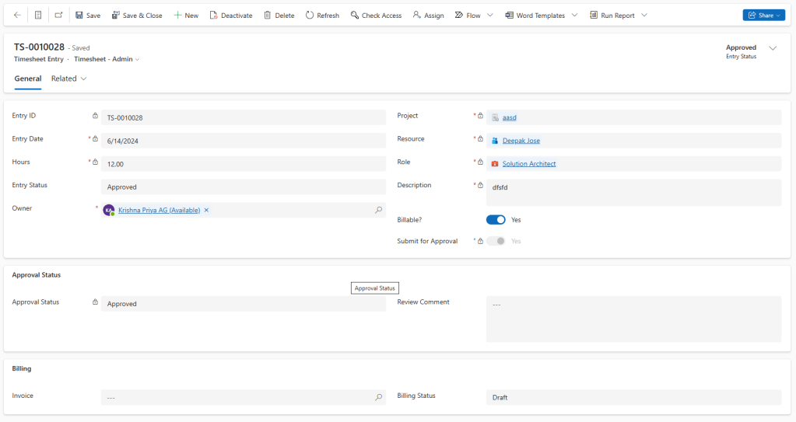Open the Related tab menu
Viewport: 796px width, 422px height.
click(x=68, y=78)
